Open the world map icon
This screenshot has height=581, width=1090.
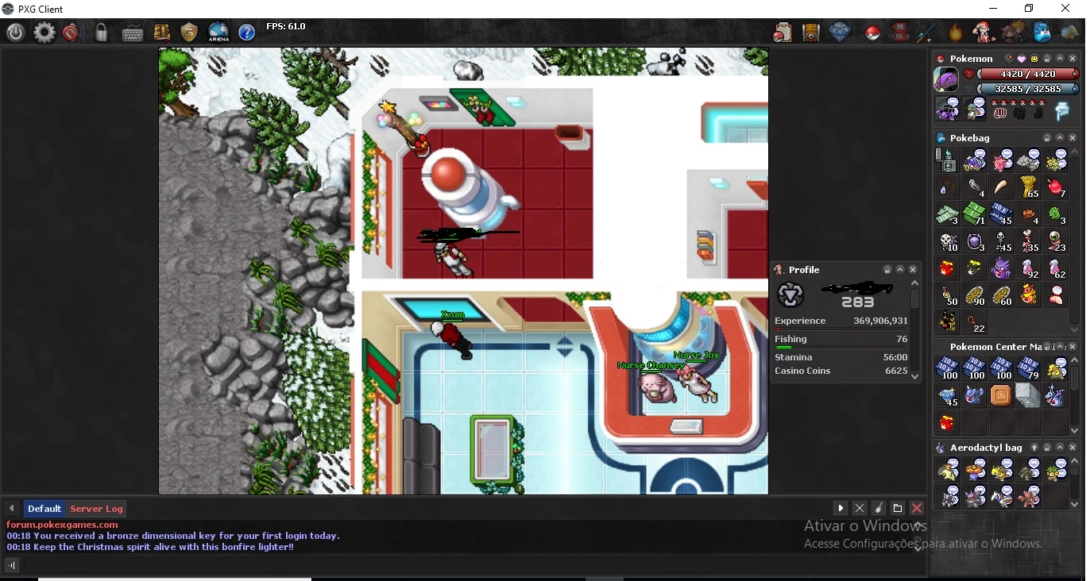point(1070,33)
